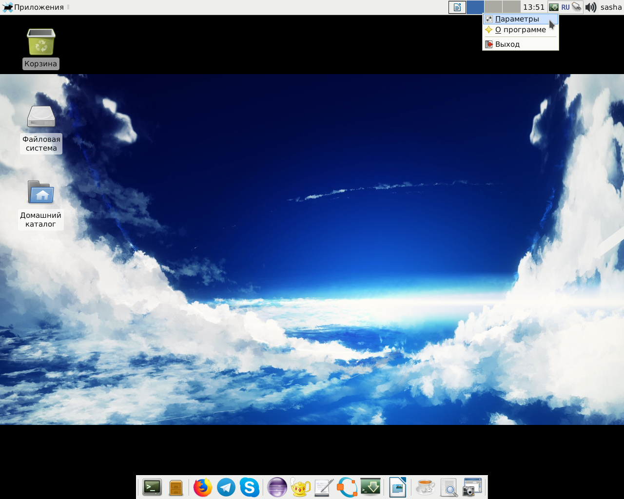Image resolution: width=624 pixels, height=499 pixels.
Task: Launch Firefox from the bottom dock
Action: (x=203, y=487)
